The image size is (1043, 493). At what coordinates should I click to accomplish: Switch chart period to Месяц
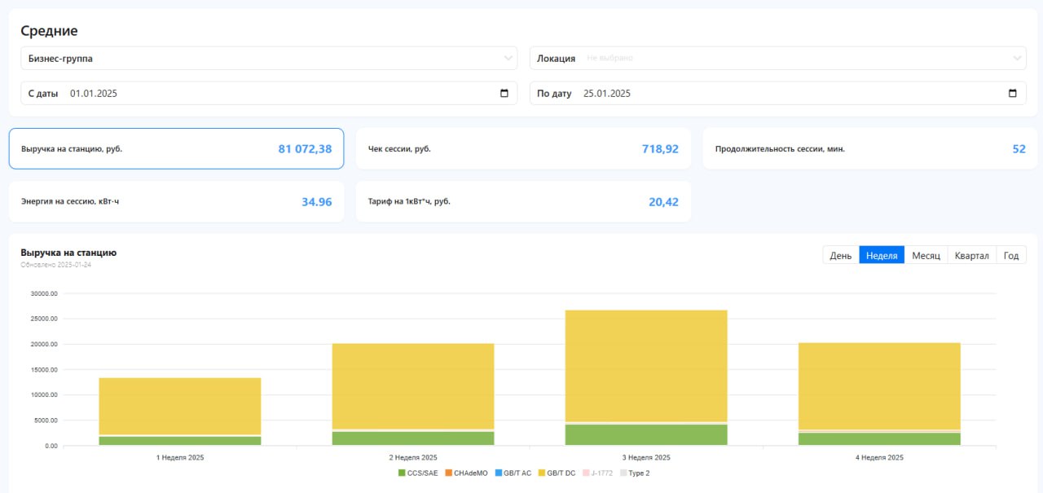coord(926,255)
